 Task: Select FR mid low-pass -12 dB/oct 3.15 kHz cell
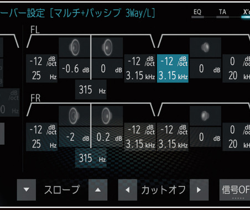pos(140,136)
